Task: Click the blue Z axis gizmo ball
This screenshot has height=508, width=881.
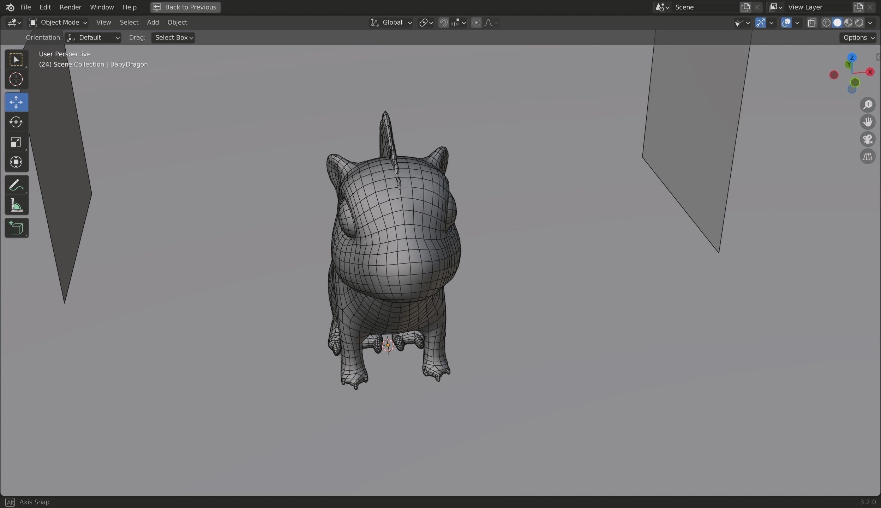Action: coord(852,58)
